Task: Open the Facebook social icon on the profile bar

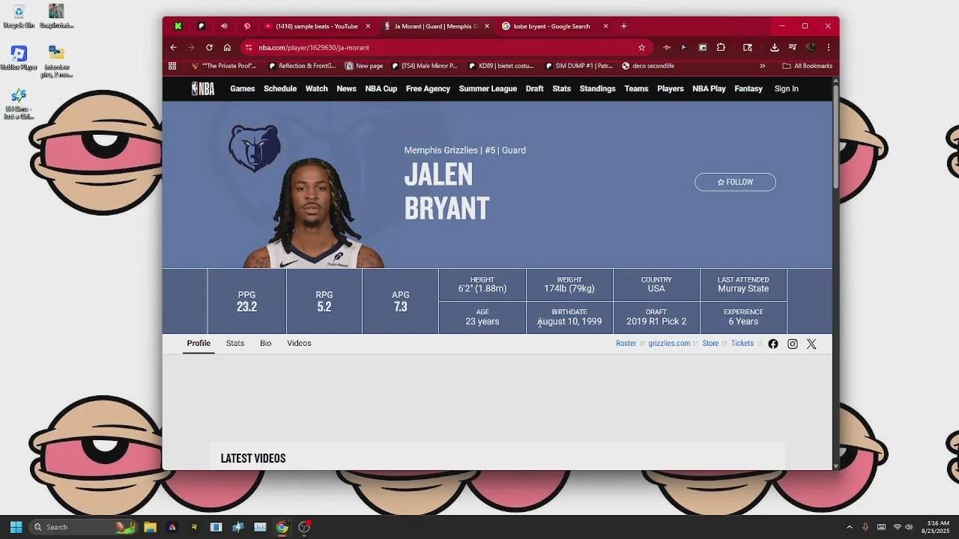Action: click(x=773, y=344)
